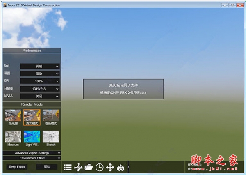
Task: Click the Render Mode section header
Action: pyautogui.click(x=32, y=104)
